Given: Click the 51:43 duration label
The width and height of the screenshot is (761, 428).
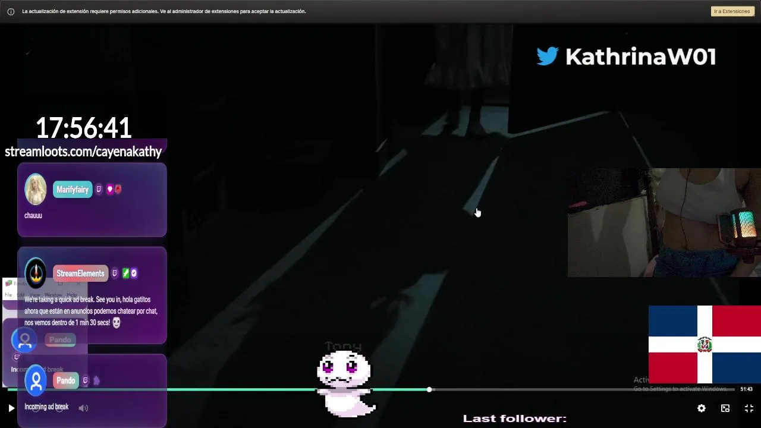Looking at the screenshot, I should coord(746,389).
